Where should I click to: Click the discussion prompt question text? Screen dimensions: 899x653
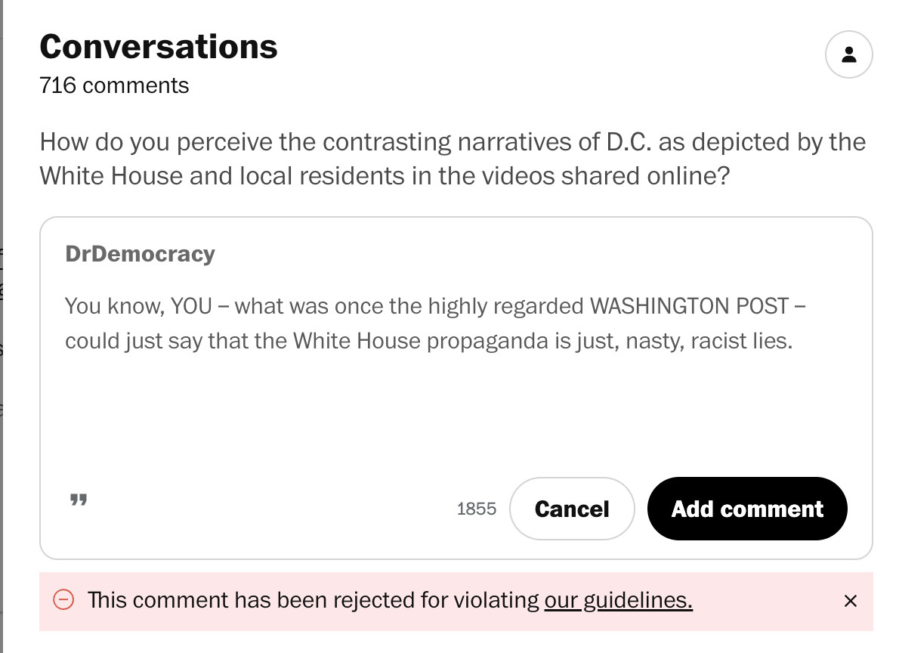[453, 159]
